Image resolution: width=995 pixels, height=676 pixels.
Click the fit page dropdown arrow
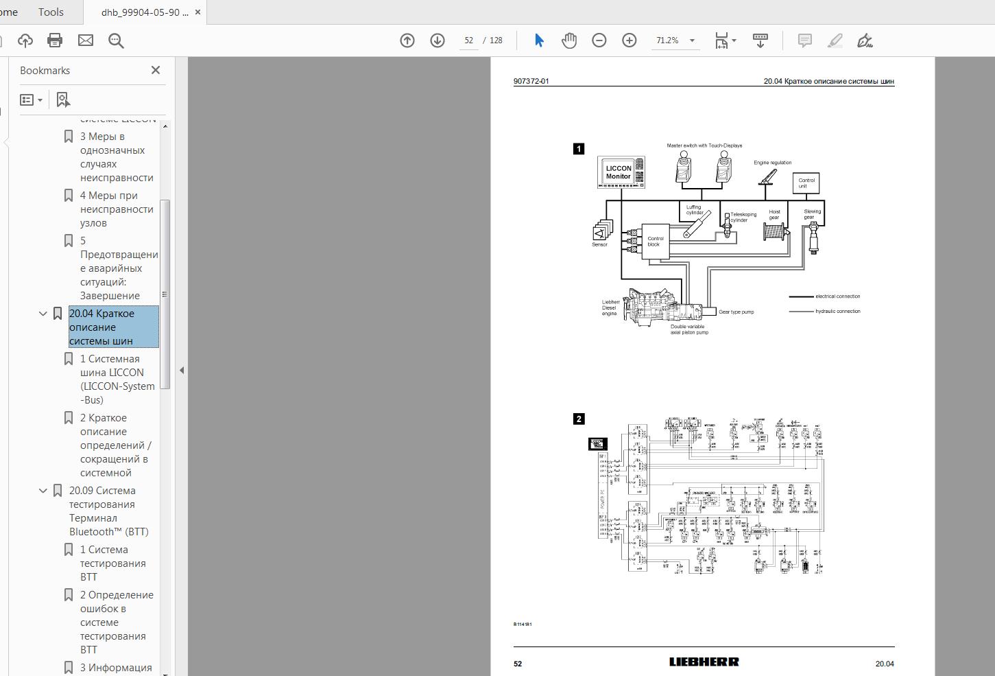click(734, 40)
